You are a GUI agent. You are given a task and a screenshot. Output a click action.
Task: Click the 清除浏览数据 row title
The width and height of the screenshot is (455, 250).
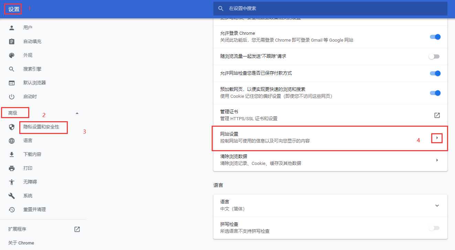click(234, 156)
